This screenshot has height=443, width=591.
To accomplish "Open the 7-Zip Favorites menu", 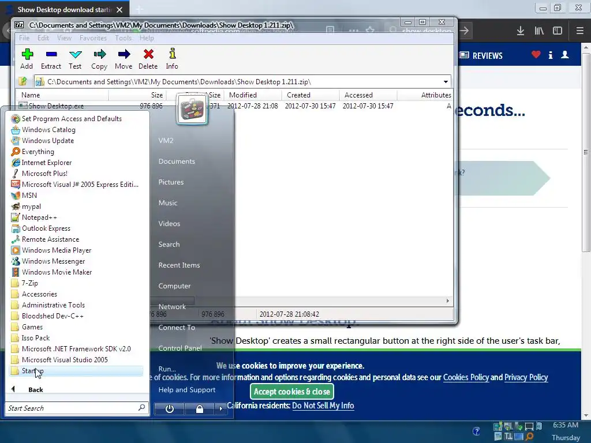I will coord(93,38).
